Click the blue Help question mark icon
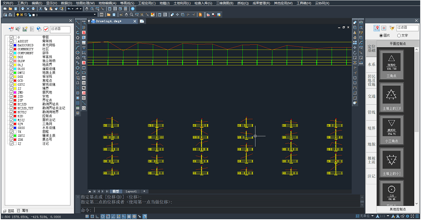421x222 pixels. tap(133, 9)
